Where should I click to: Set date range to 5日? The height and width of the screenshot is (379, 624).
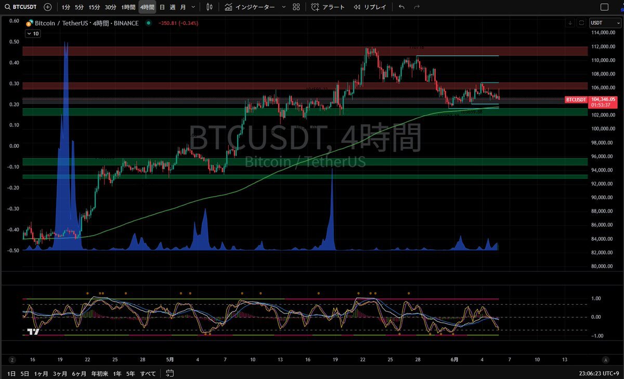point(24,373)
